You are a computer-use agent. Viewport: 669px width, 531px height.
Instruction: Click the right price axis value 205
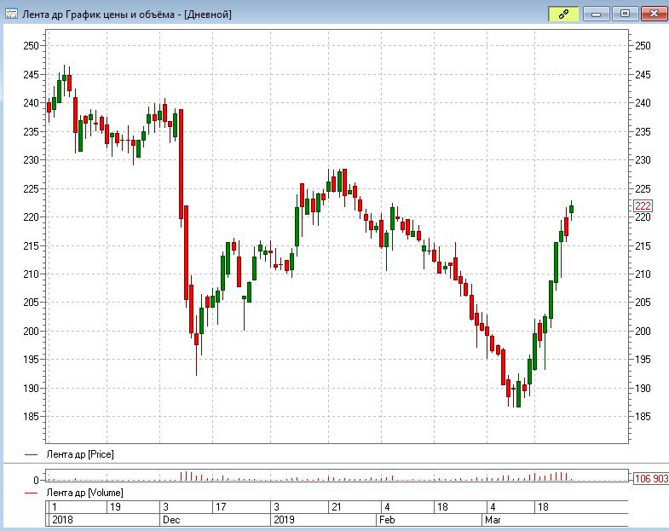coord(643,303)
